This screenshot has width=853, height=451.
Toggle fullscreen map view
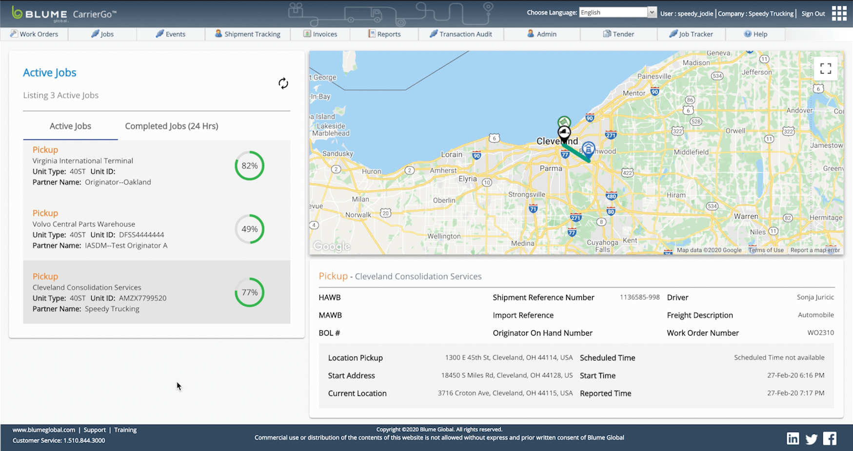coord(826,69)
